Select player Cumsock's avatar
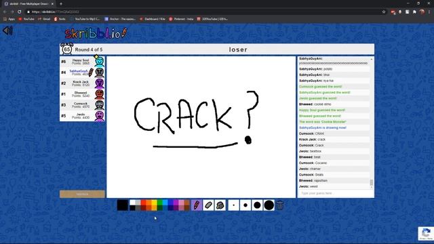The width and height of the screenshot is (434, 244). [x=100, y=105]
